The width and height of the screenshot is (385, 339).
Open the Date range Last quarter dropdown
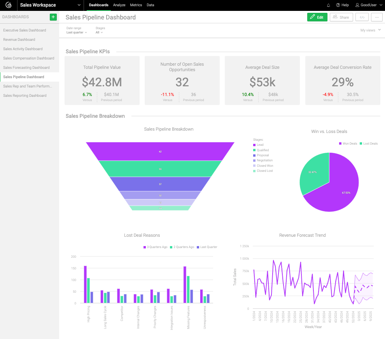(x=76, y=32)
